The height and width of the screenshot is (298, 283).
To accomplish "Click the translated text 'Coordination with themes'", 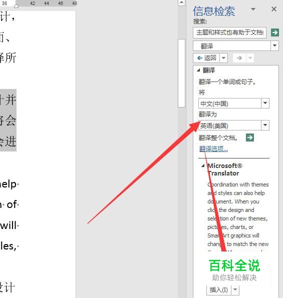I will (x=238, y=184).
